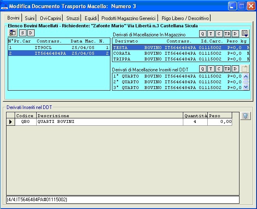
Task: Switch to the Ovi-Caprini tab
Action: pyautogui.click(x=51, y=18)
